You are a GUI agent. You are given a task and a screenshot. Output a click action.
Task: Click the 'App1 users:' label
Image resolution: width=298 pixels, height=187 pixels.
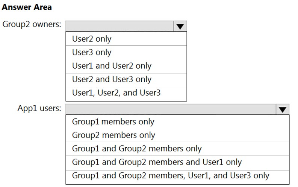click(x=39, y=109)
